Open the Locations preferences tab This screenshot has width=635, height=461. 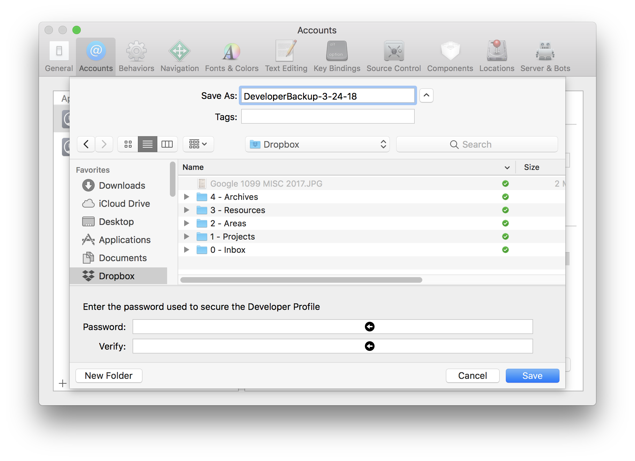click(x=496, y=56)
